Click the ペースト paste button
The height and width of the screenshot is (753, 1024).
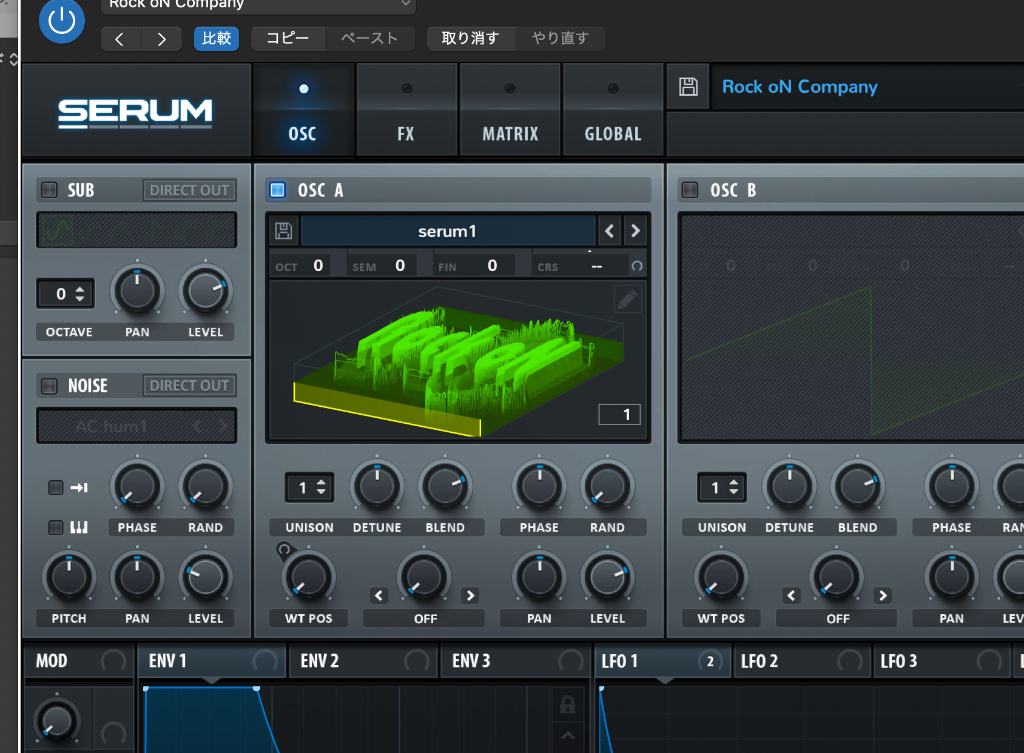pos(369,39)
